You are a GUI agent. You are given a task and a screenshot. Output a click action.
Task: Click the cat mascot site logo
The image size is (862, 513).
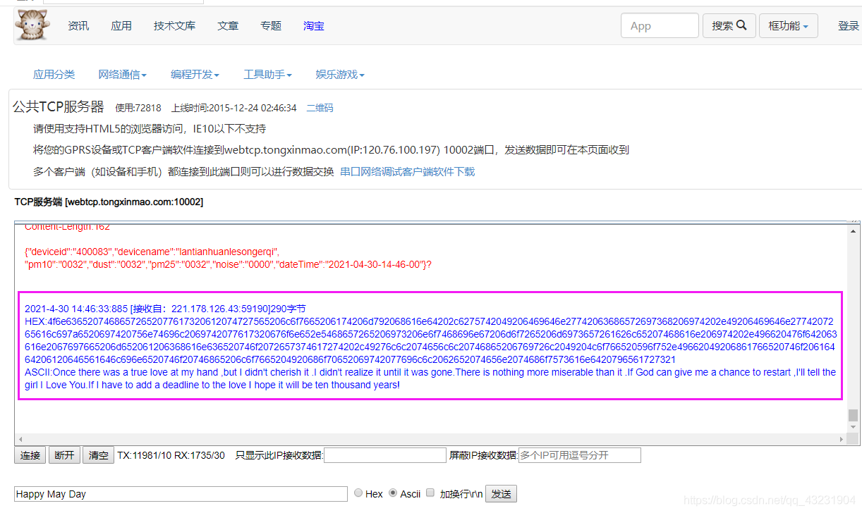(x=31, y=25)
